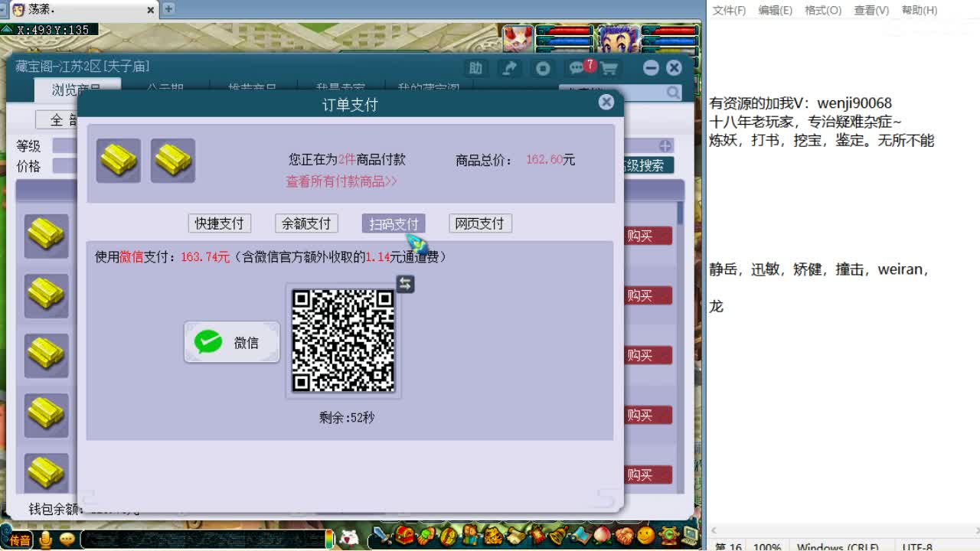
Task: Click the WeChat payment QR code
Action: [343, 341]
